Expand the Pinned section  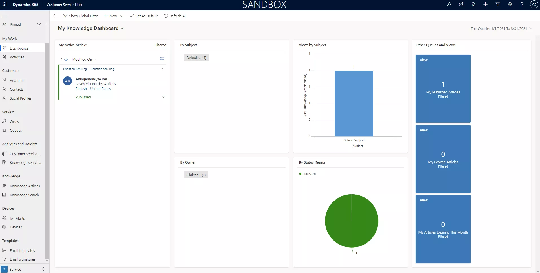click(39, 24)
